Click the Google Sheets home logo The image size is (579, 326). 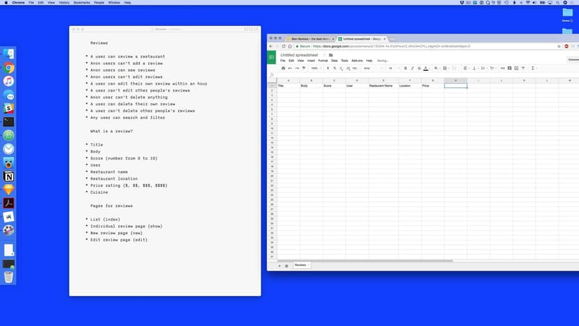(x=272, y=57)
